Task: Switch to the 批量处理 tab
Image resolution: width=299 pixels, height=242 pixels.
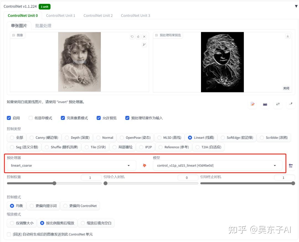Action: point(43,25)
